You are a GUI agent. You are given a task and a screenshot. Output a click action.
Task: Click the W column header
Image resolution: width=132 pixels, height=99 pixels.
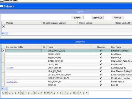coord(44,47)
